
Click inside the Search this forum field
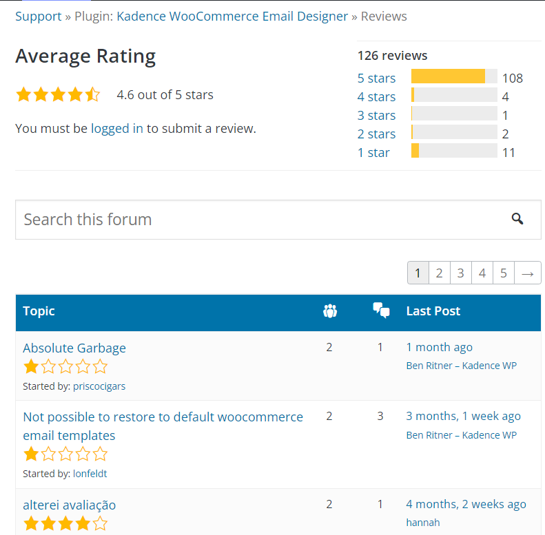(x=255, y=220)
